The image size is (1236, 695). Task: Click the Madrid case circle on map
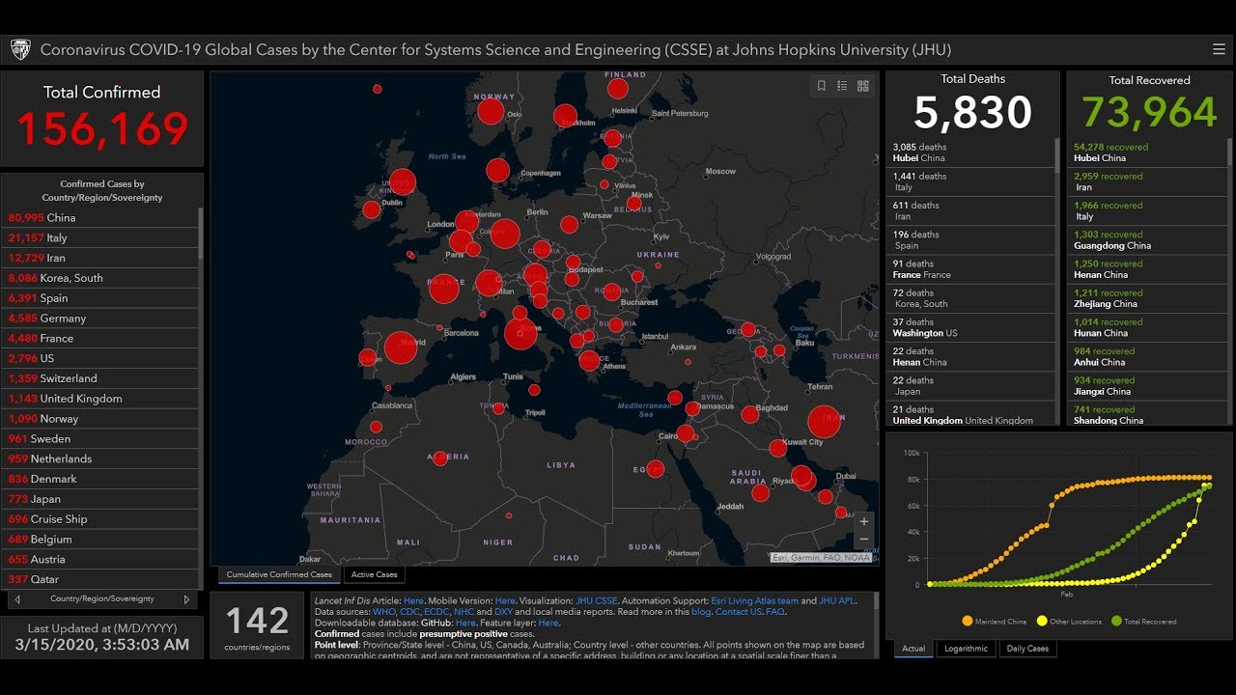click(400, 347)
